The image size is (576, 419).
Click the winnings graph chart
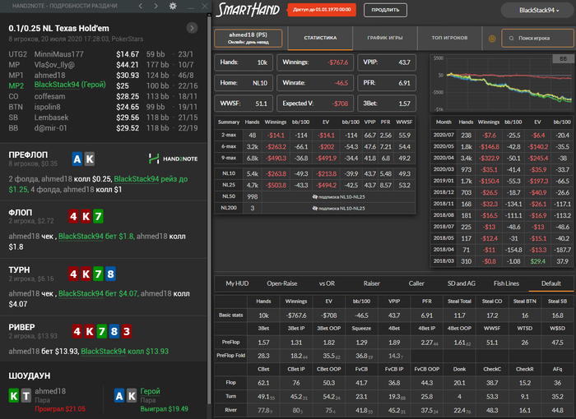[501, 83]
